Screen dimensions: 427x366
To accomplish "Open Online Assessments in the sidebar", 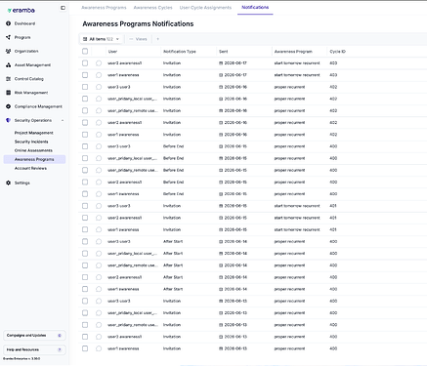I will [x=33, y=150].
